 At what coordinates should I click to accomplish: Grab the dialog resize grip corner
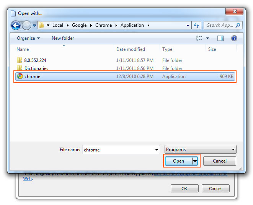[241, 168]
